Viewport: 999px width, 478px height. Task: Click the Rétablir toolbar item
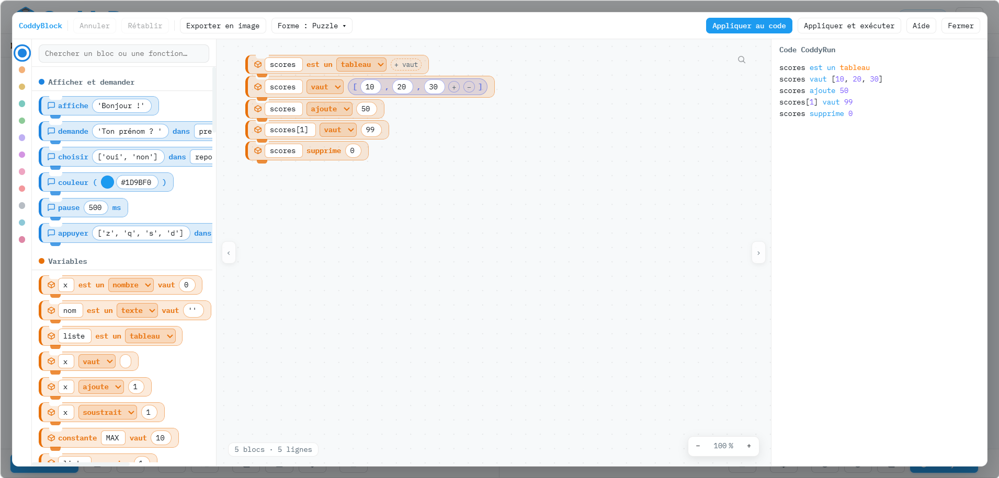pos(145,26)
